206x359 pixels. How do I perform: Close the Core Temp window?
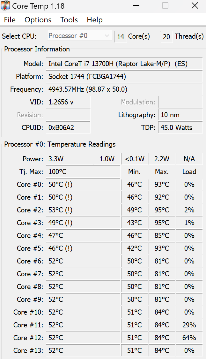pyautogui.click(x=195, y=6)
